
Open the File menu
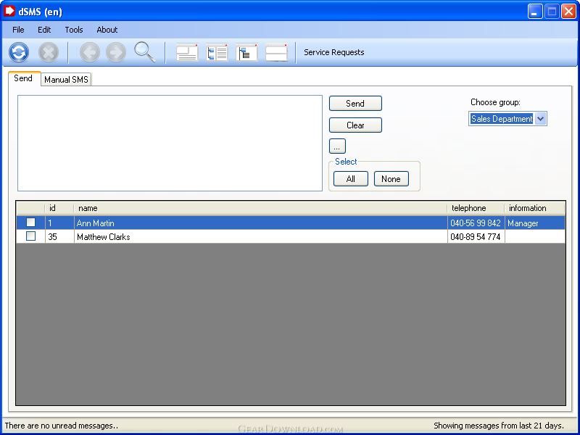coord(18,30)
